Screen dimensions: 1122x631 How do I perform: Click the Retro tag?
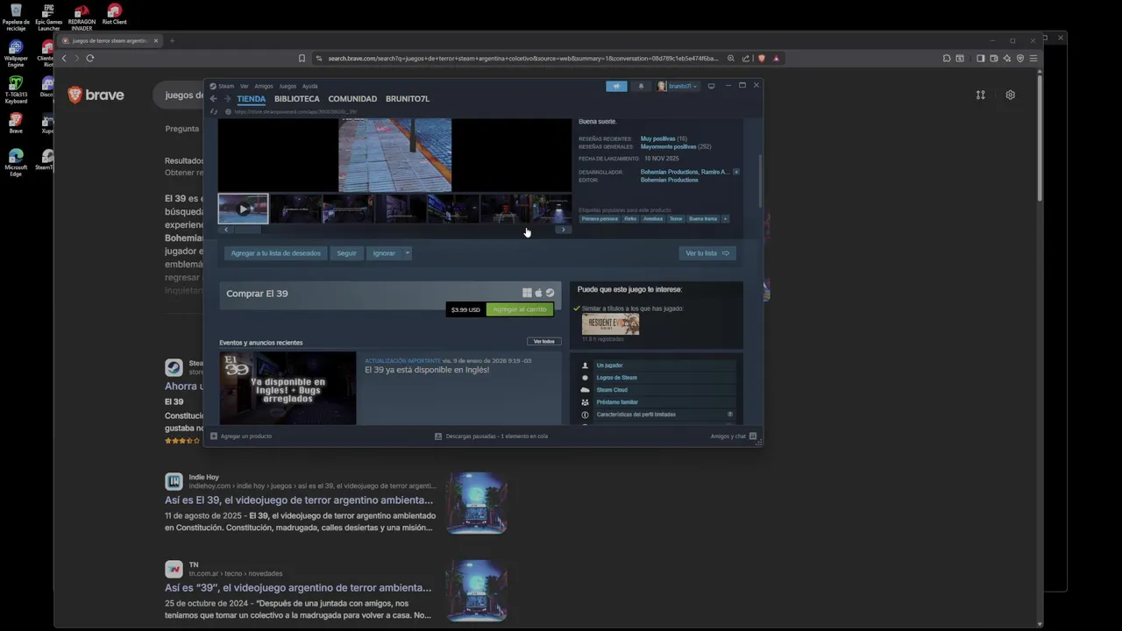630,218
